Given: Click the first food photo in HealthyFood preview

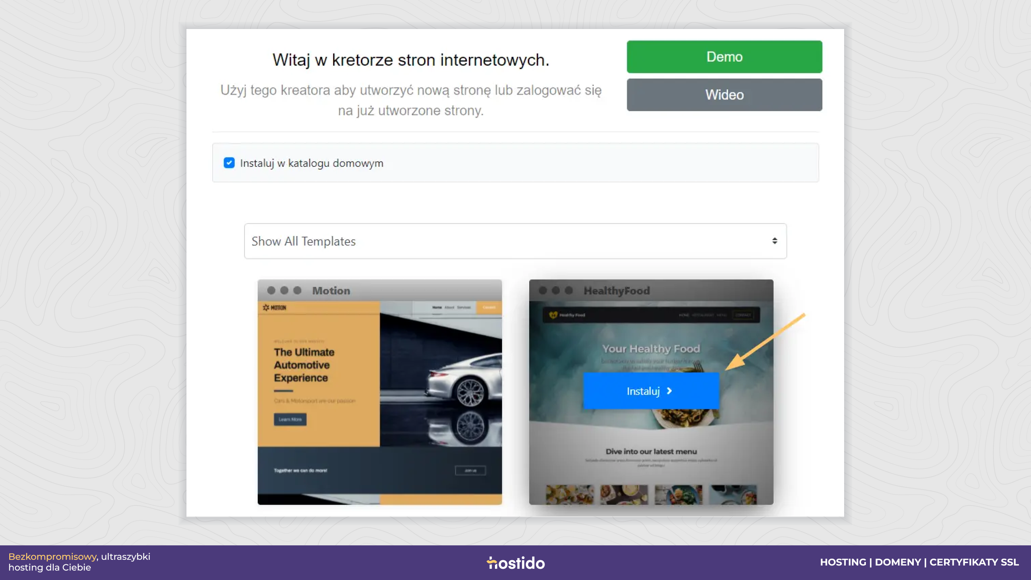Looking at the screenshot, I should [x=569, y=495].
